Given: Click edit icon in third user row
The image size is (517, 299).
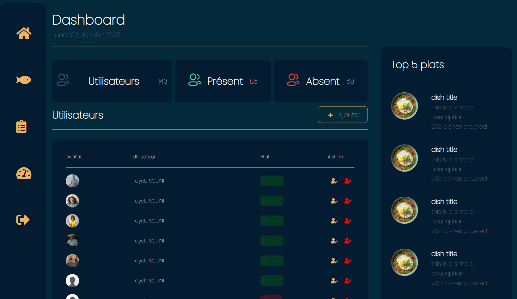Looking at the screenshot, I should pos(334,221).
